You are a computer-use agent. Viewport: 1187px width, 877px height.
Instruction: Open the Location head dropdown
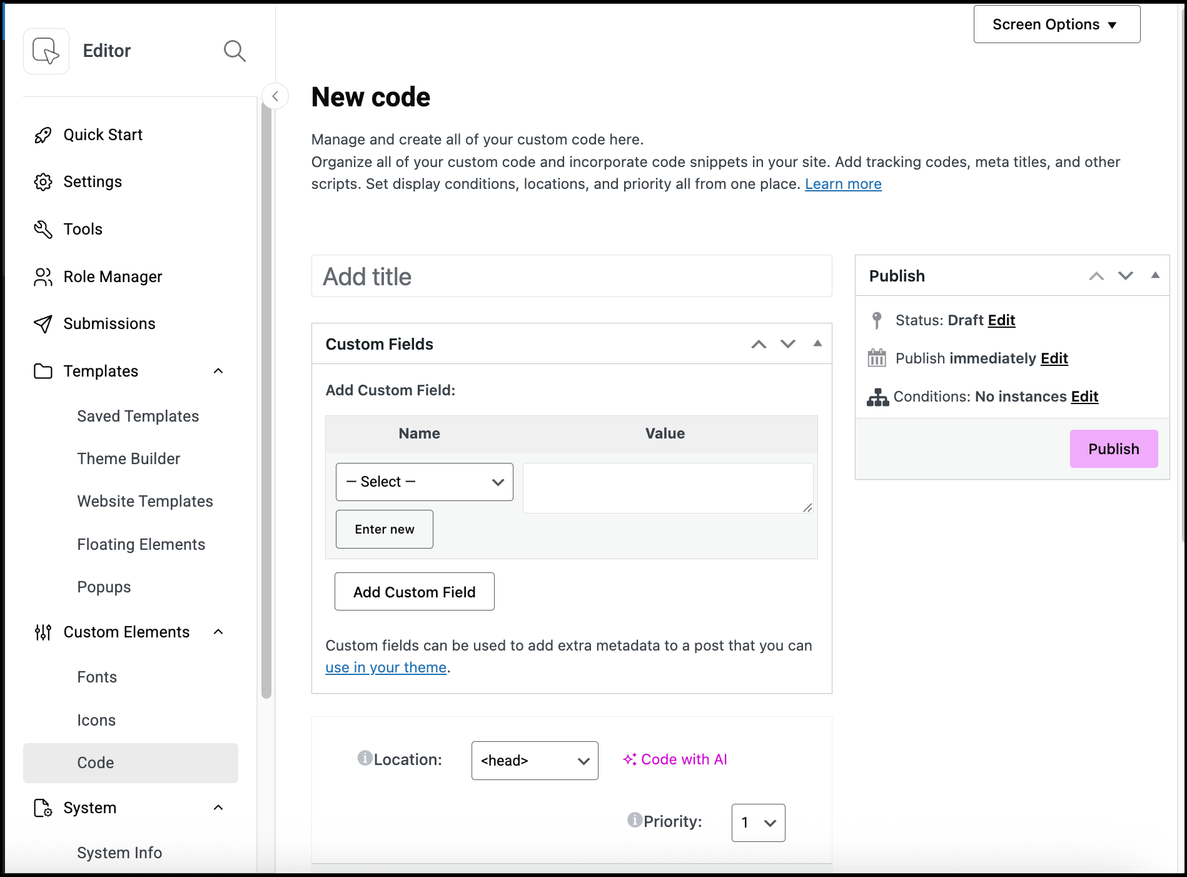pyautogui.click(x=534, y=761)
